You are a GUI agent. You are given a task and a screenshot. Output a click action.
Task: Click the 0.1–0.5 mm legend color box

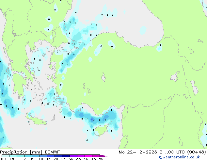[6, 156]
